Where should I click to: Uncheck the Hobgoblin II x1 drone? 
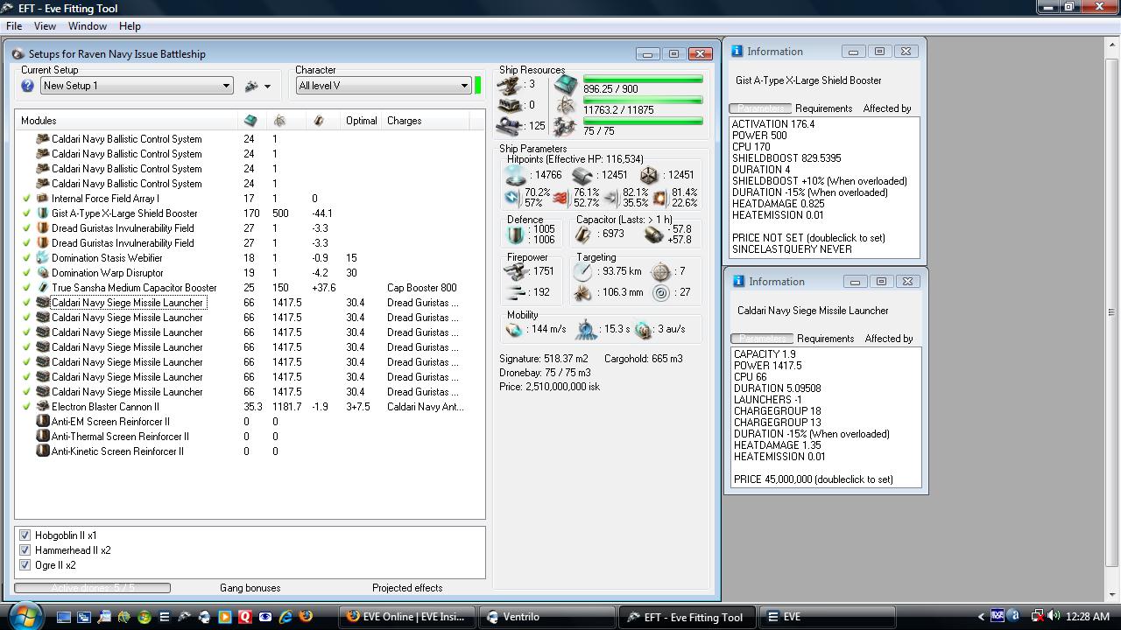click(x=25, y=535)
